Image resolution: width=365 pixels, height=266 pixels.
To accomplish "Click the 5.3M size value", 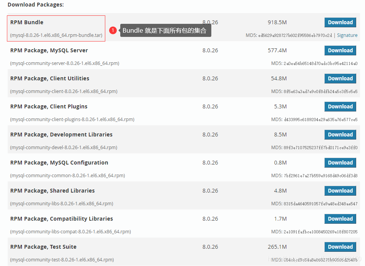I will tap(280, 107).
